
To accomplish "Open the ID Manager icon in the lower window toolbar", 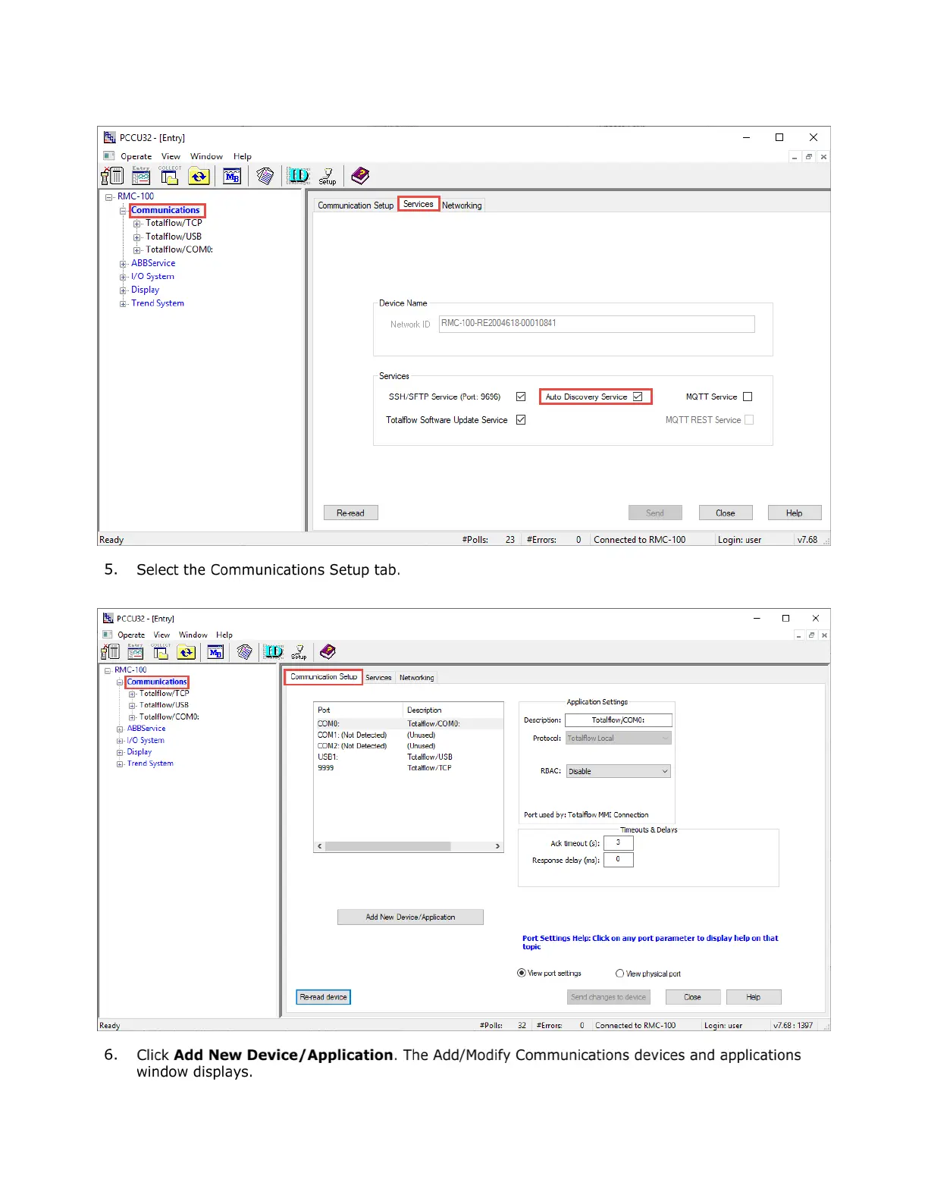I will tap(273, 651).
